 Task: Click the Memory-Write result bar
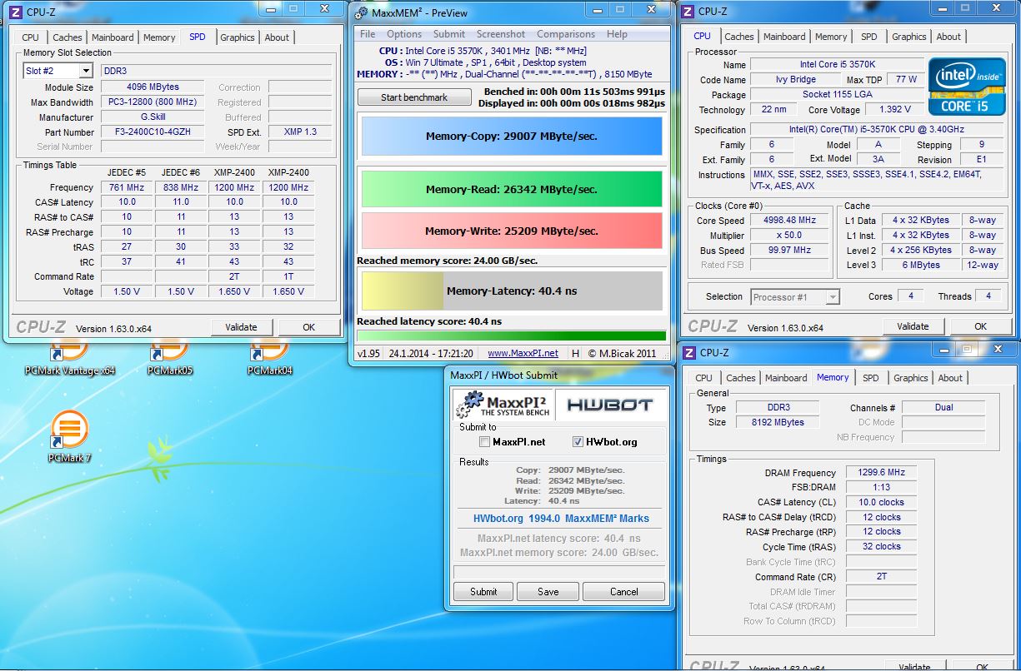[x=511, y=231]
